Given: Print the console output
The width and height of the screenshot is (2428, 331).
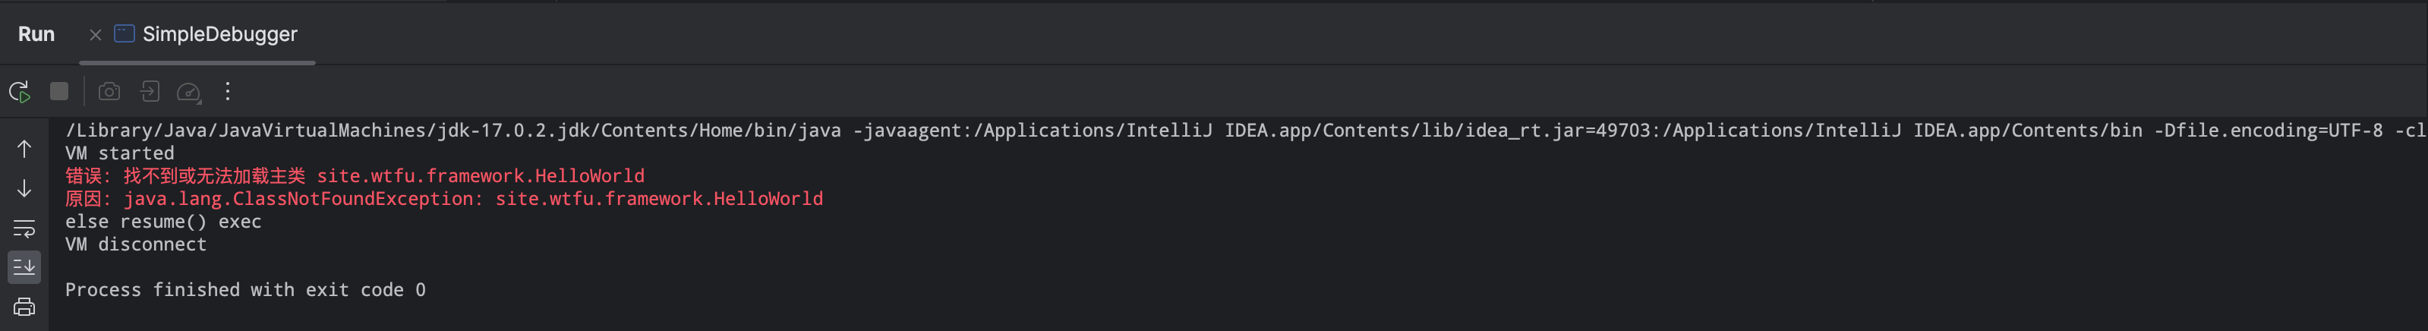Looking at the screenshot, I should [x=24, y=307].
